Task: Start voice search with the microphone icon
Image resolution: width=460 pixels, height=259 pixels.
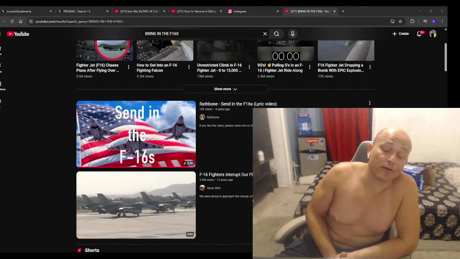Action: (x=293, y=34)
